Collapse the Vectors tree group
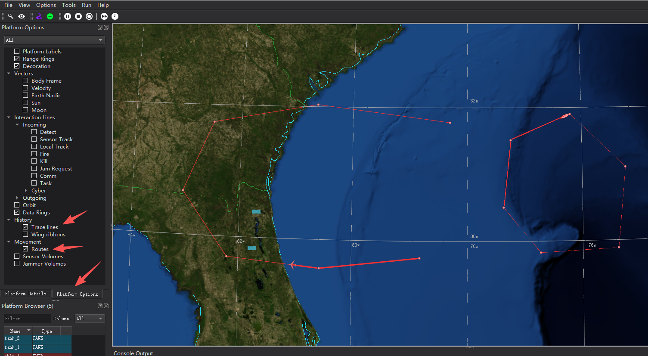The width and height of the screenshot is (648, 356). (x=9, y=73)
